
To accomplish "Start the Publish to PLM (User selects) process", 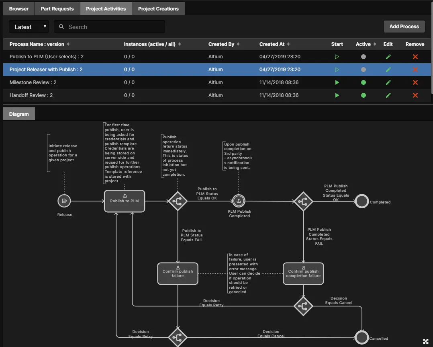I will coord(337,57).
